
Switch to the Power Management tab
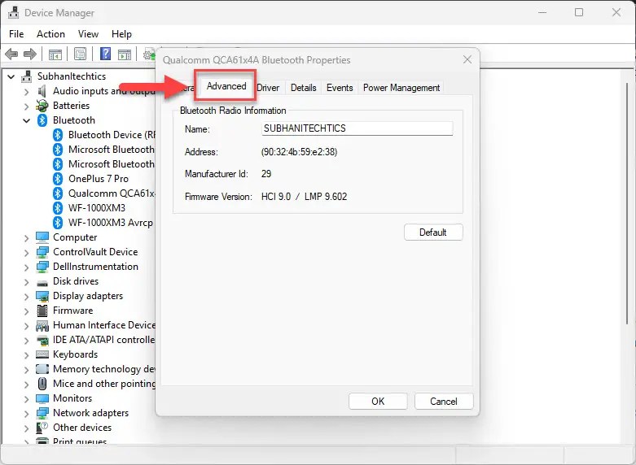[x=401, y=88]
